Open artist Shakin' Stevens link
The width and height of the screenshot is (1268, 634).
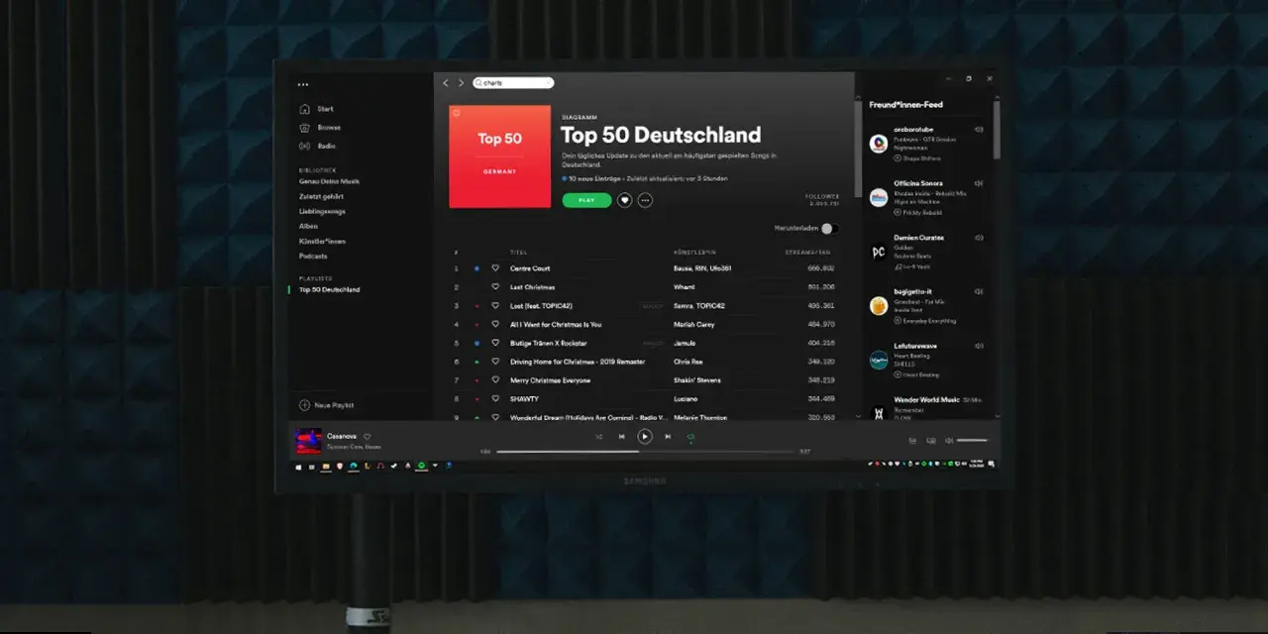click(x=697, y=380)
